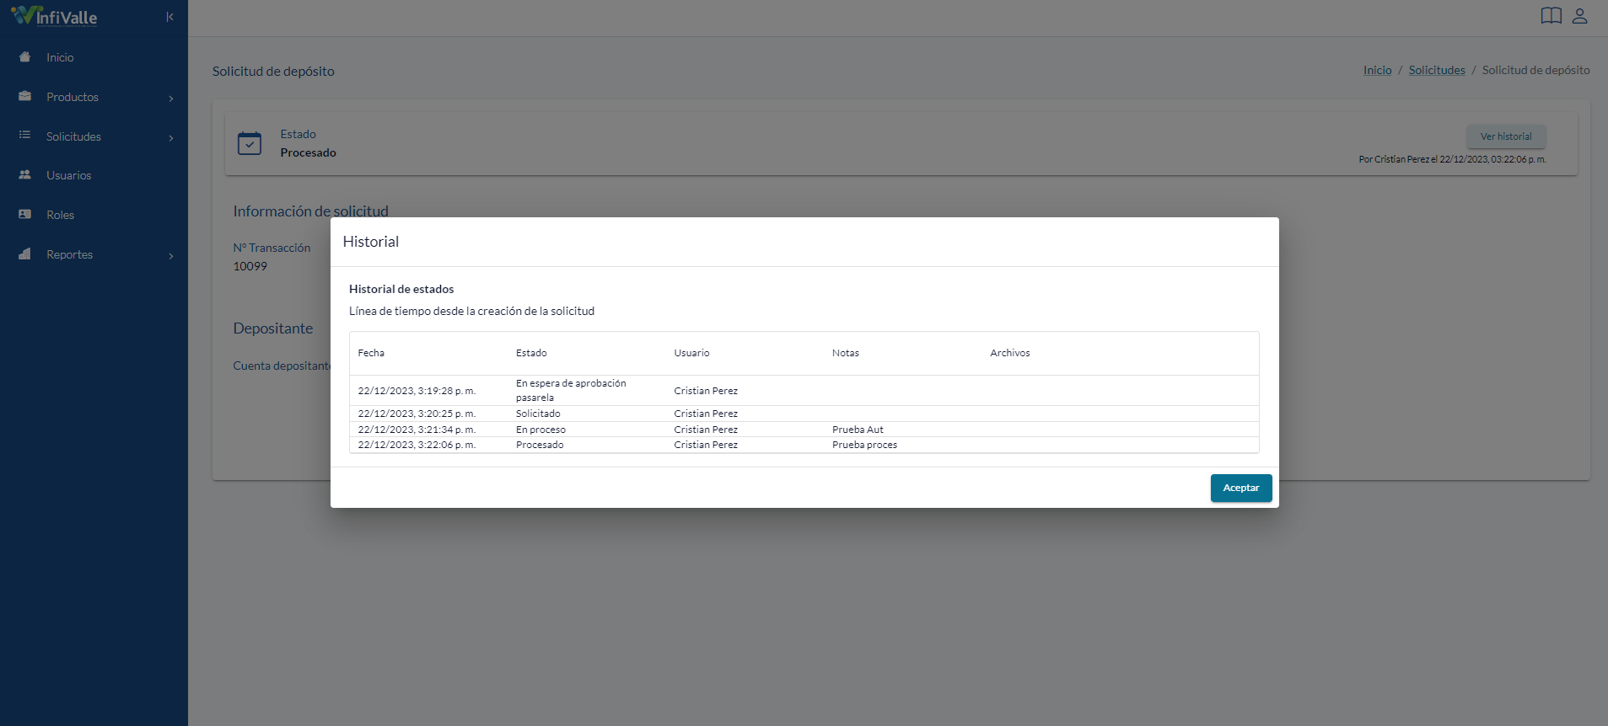Click the Ver historial button
Screen dimensions: 1608x726
point(1506,136)
